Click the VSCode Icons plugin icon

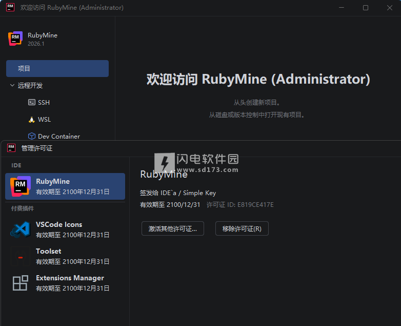pyautogui.click(x=20, y=229)
